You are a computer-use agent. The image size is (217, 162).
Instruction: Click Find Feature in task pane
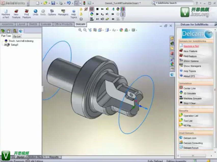pyautogui.click(x=190, y=56)
